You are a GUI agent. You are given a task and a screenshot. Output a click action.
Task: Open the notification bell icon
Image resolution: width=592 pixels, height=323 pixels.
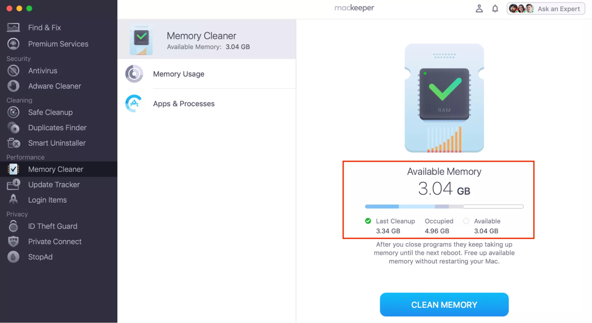495,9
